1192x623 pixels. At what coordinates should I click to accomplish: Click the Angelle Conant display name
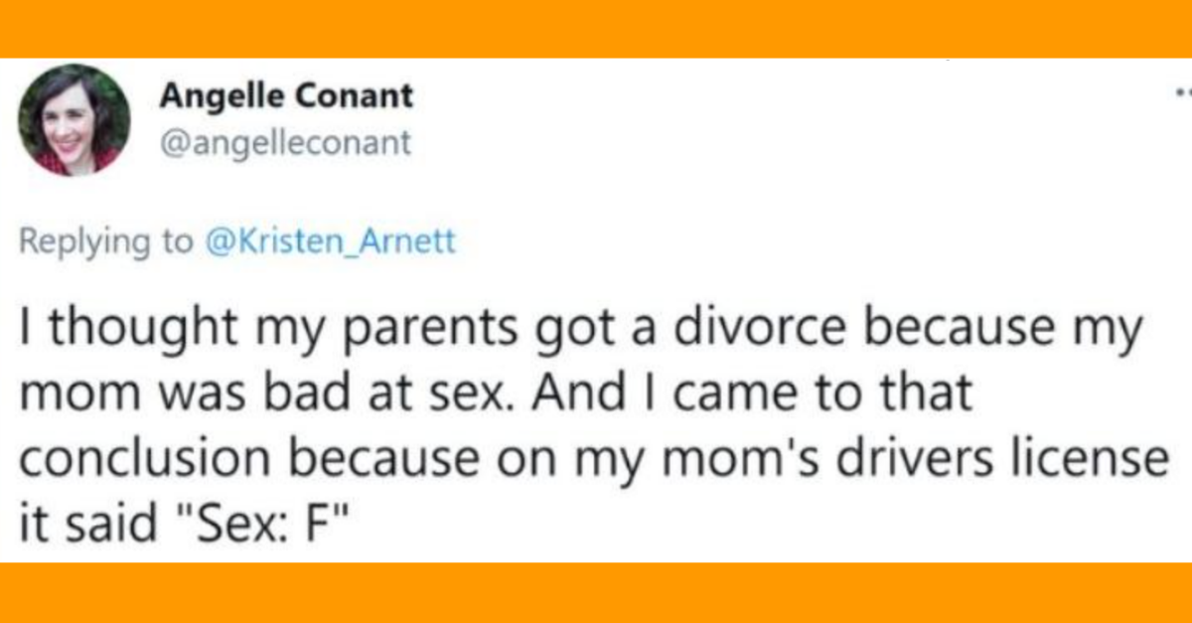point(286,97)
